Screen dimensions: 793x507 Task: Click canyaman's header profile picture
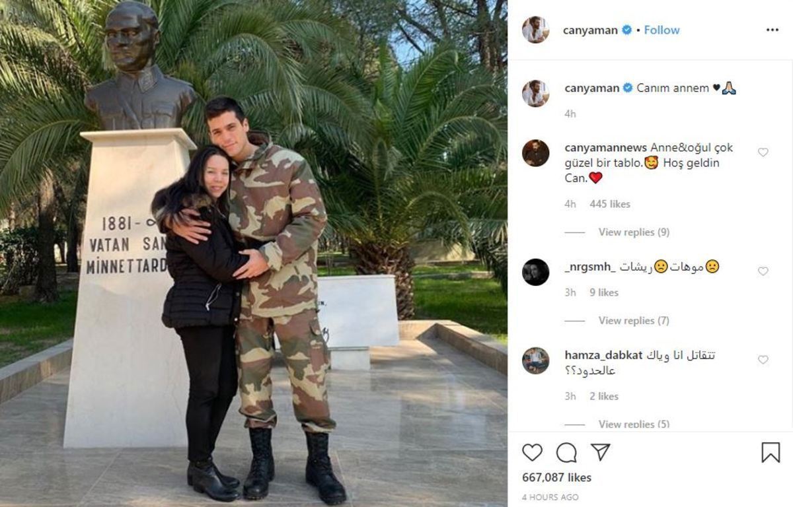535,30
